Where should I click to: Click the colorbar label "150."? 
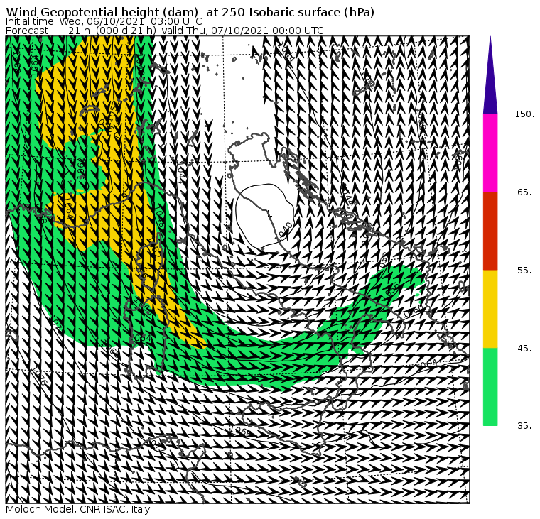coord(524,114)
